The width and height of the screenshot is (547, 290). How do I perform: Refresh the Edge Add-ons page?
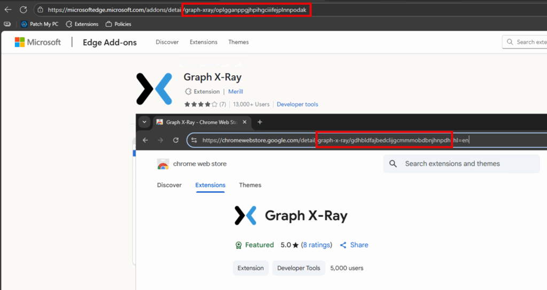click(24, 10)
